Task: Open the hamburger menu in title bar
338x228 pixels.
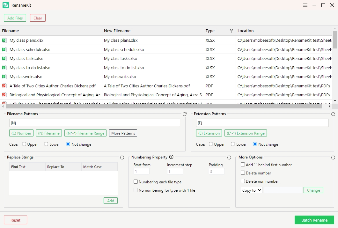Action: pyautogui.click(x=305, y=5)
